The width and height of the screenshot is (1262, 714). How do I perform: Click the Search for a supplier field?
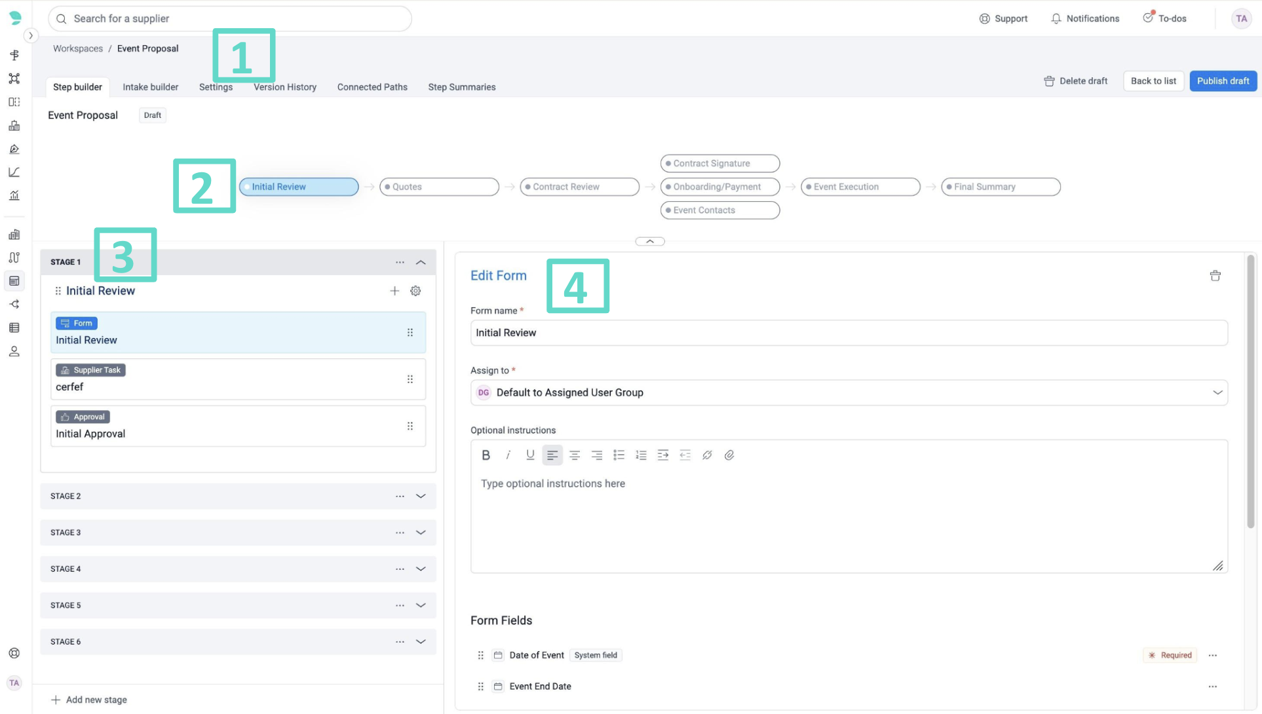230,19
